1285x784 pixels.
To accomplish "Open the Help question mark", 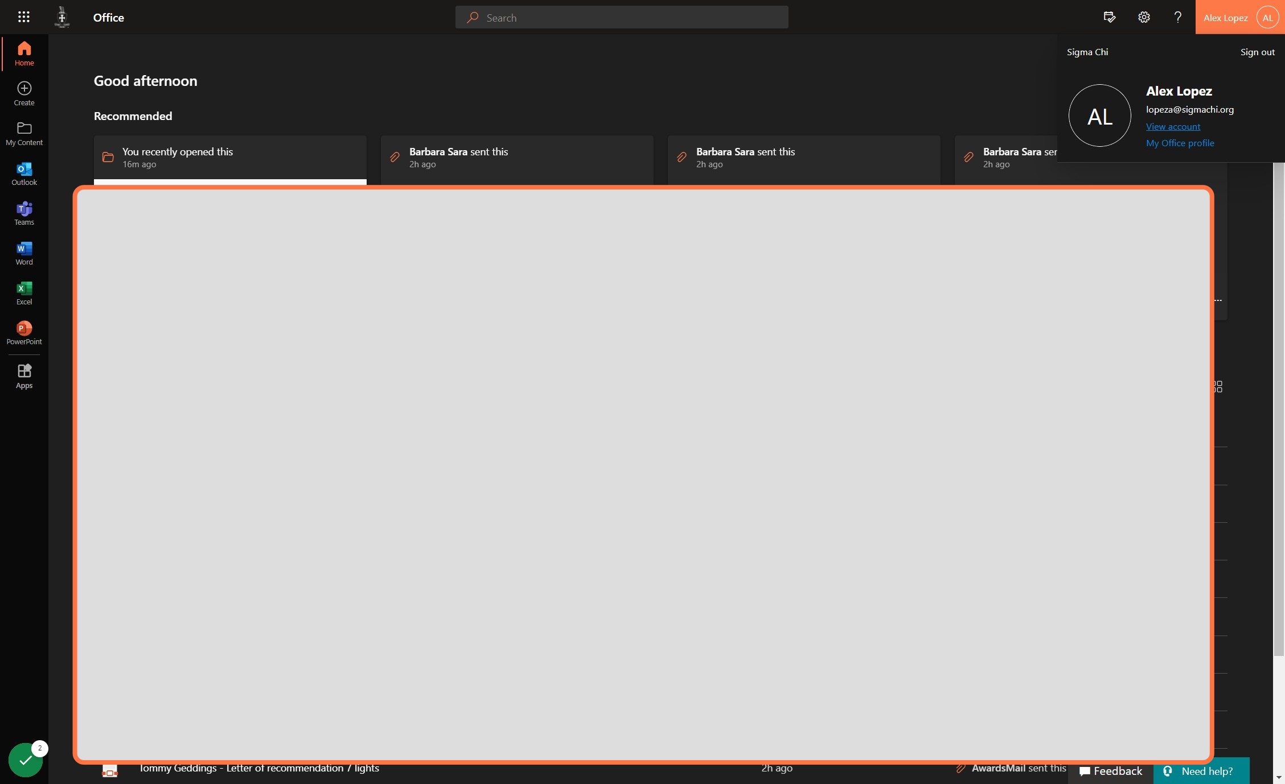I will 1178,17.
